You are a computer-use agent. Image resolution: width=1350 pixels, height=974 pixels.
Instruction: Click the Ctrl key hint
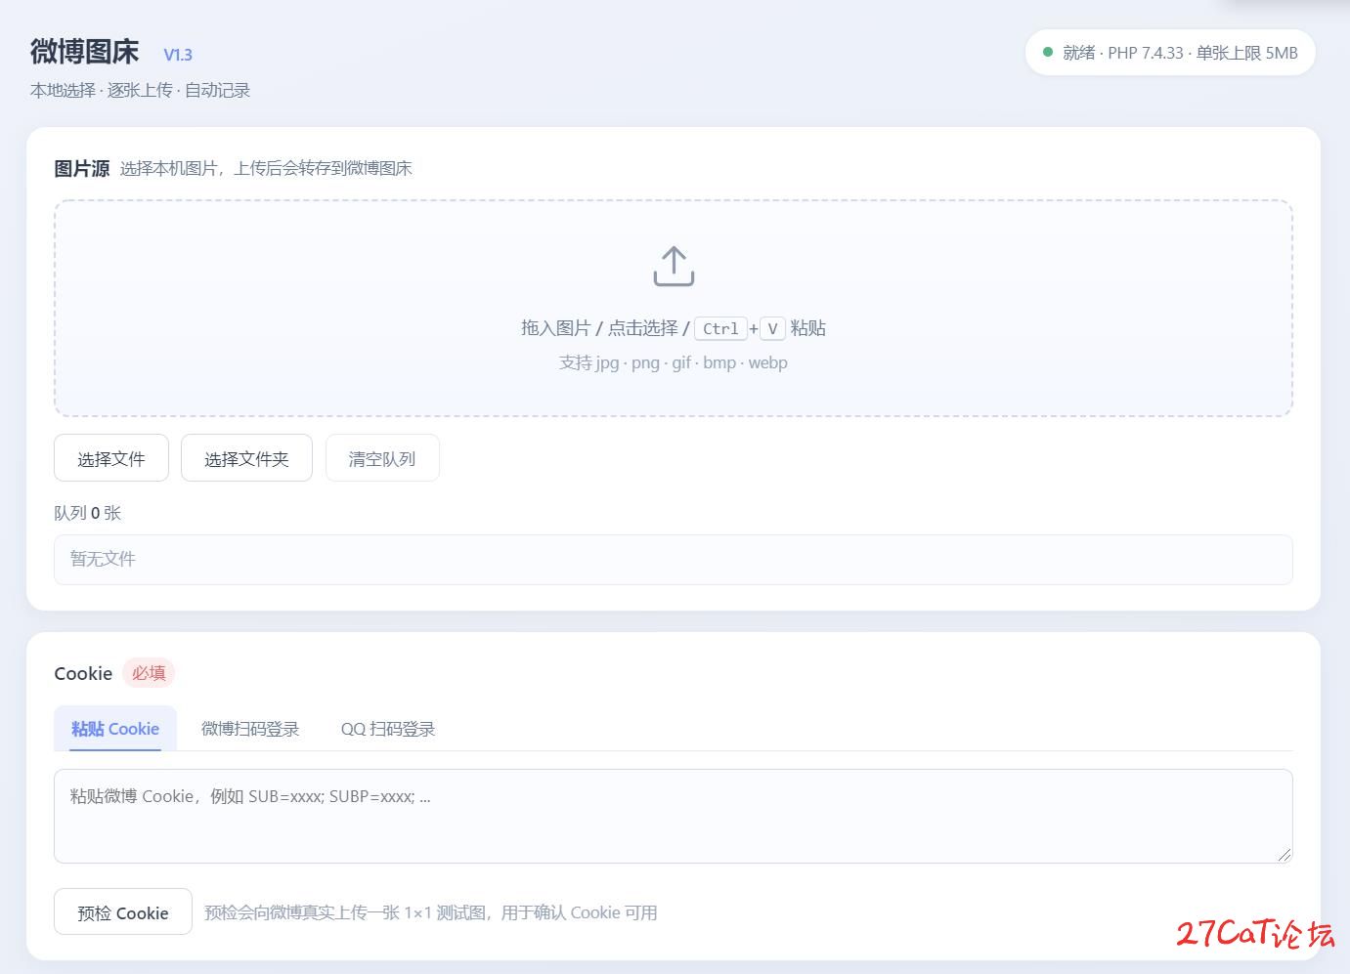[x=720, y=328]
